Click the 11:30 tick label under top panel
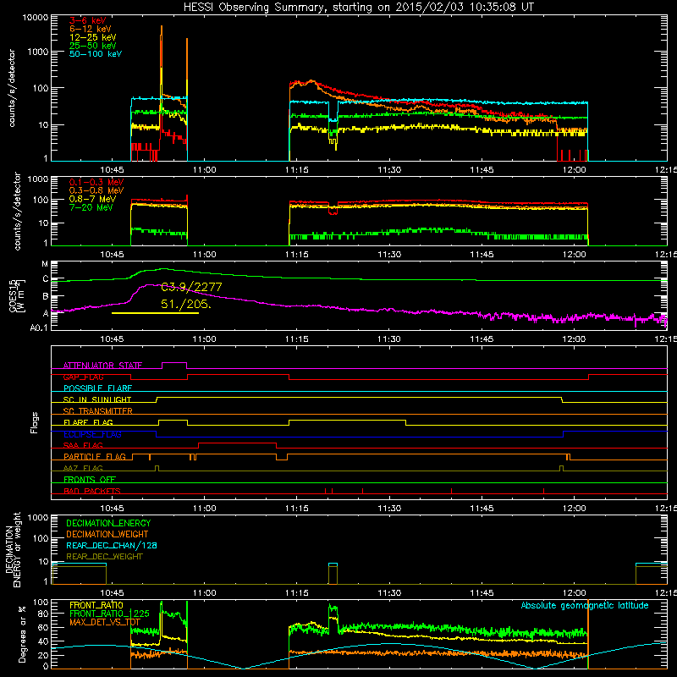 pyautogui.click(x=389, y=170)
